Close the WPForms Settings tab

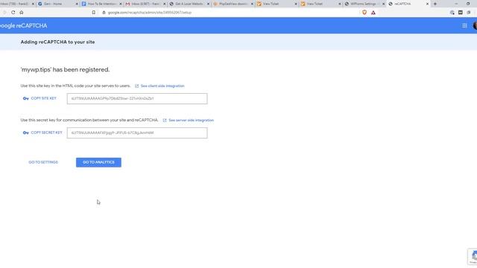383,4
